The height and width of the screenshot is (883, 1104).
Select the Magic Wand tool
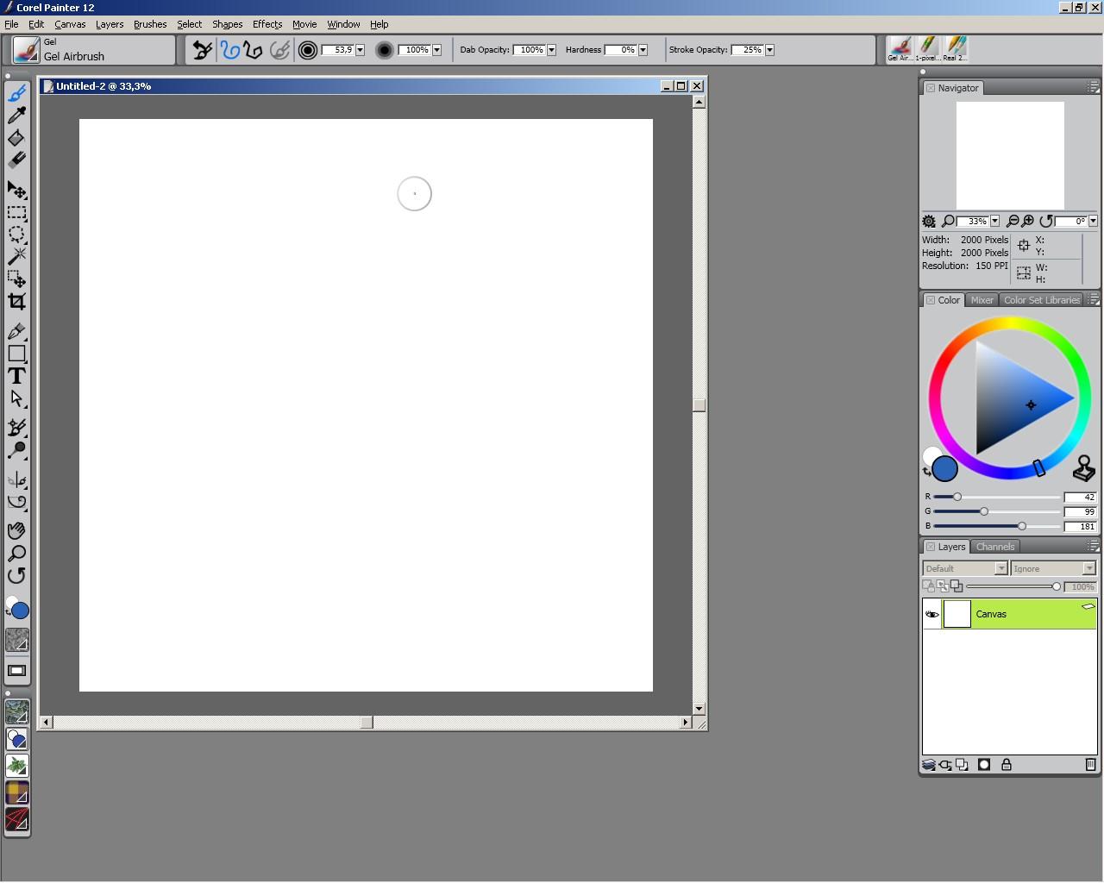pos(16,256)
